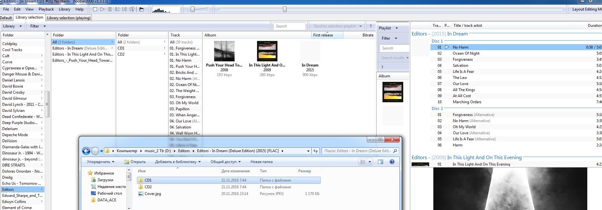
Task: Open the Filter dropdown in facets toolbar
Action: tap(38, 26)
